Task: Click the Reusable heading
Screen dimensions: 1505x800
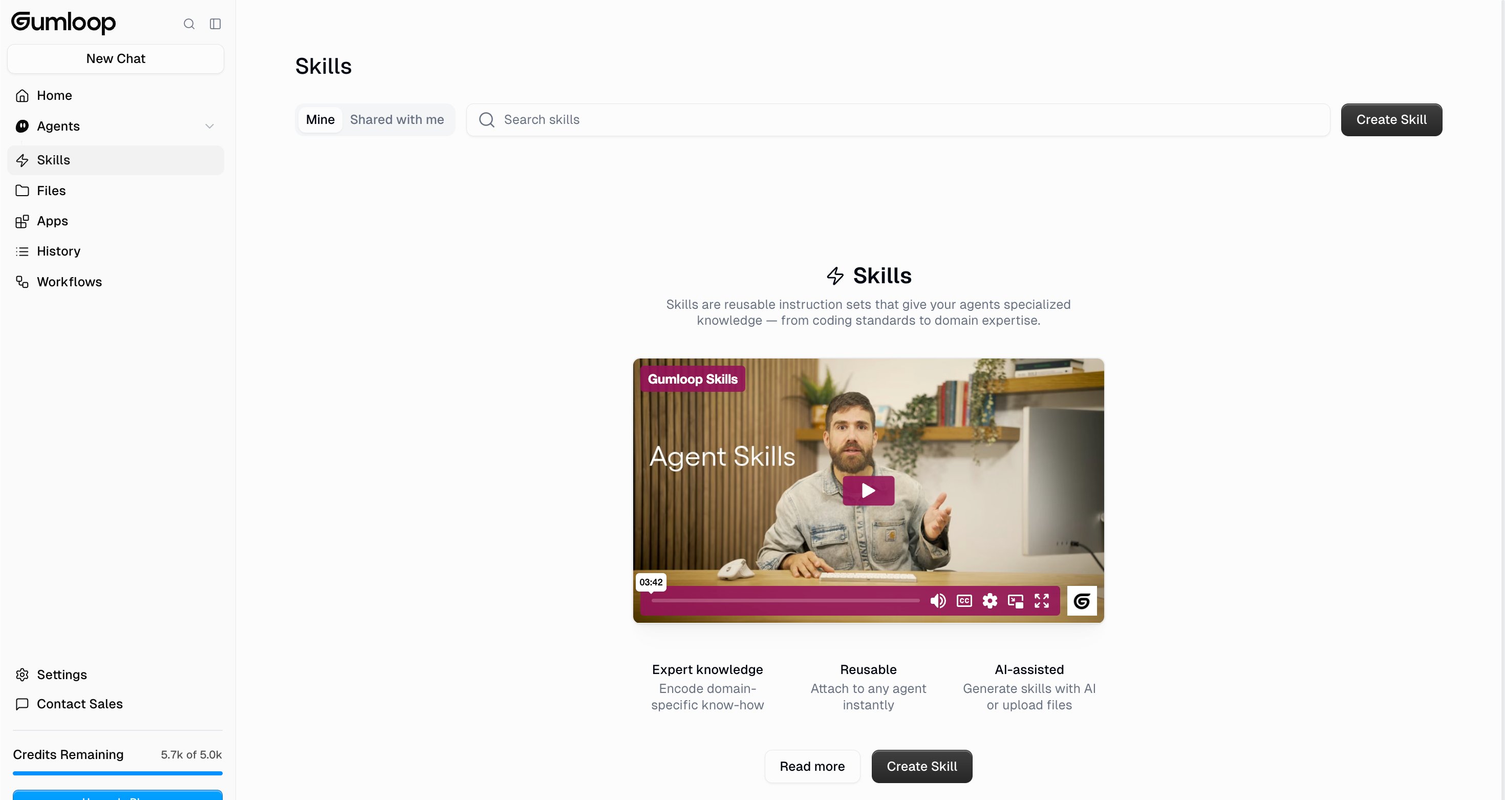Action: click(868, 670)
